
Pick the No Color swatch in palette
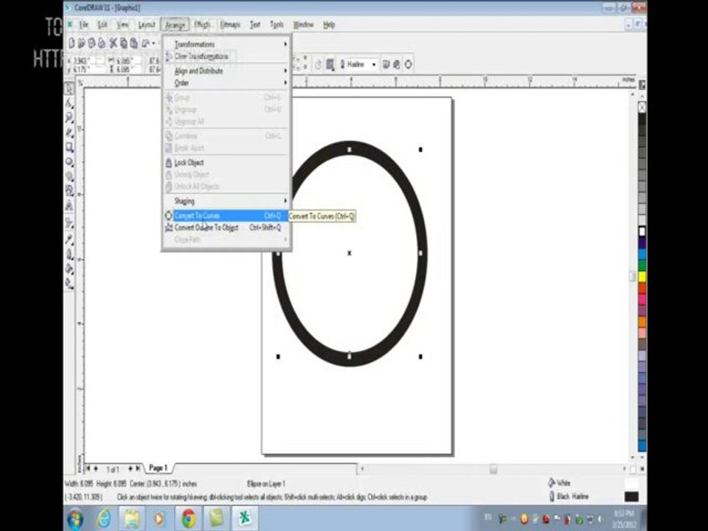pos(642,107)
